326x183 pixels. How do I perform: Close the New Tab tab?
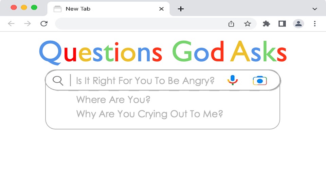(x=161, y=9)
